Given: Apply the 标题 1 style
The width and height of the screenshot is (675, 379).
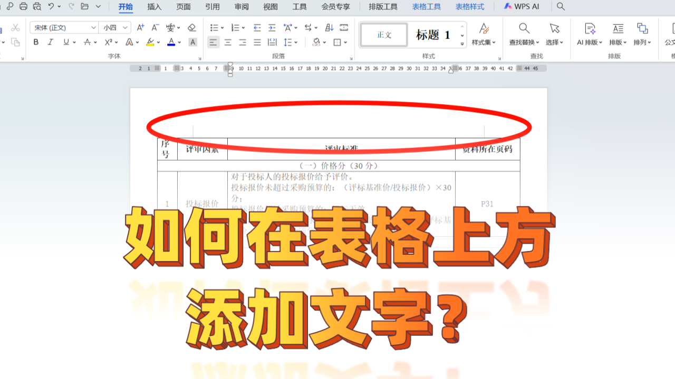Looking at the screenshot, I should pyautogui.click(x=433, y=35).
